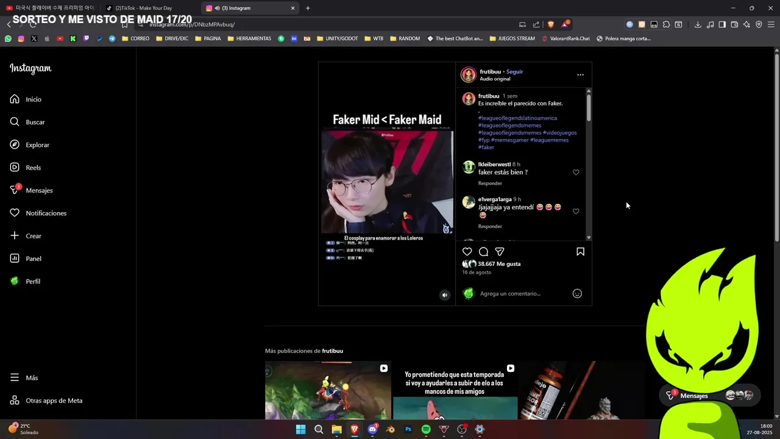Image resolution: width=780 pixels, height=439 pixels.
Task: Like e1verga1arga's comment
Action: [576, 211]
